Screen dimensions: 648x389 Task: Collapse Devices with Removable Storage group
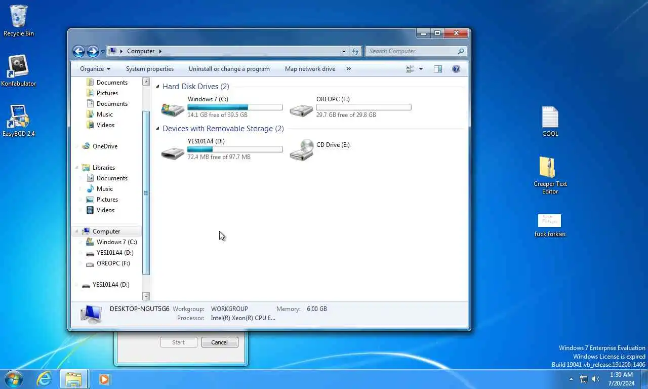coord(157,129)
